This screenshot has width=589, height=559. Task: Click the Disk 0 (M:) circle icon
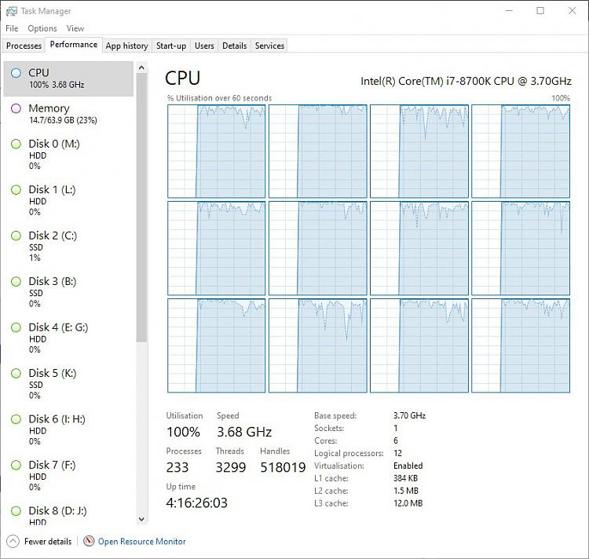[x=16, y=144]
